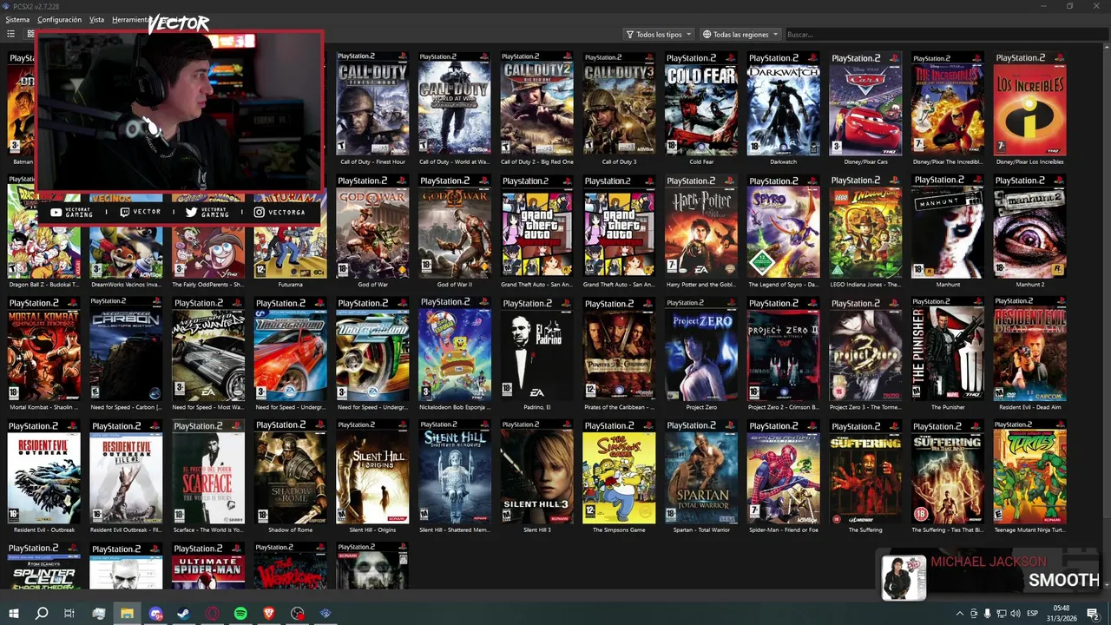Open Todos los tipos filter dropdown
The height and width of the screenshot is (625, 1111).
(659, 35)
